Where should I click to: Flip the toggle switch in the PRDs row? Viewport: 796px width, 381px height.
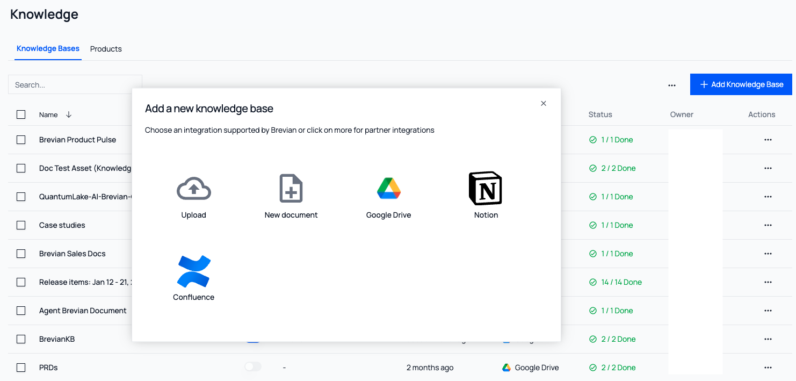252,366
